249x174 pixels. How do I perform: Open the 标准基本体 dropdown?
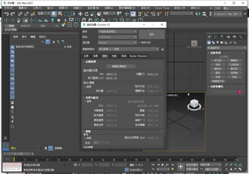(x=226, y=48)
